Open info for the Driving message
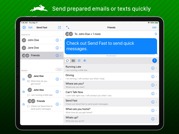Image resolution: width=179 pixels, height=134 pixels. click(x=153, y=77)
